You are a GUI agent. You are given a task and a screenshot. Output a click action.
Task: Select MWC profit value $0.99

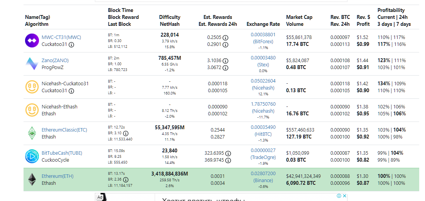(363, 44)
